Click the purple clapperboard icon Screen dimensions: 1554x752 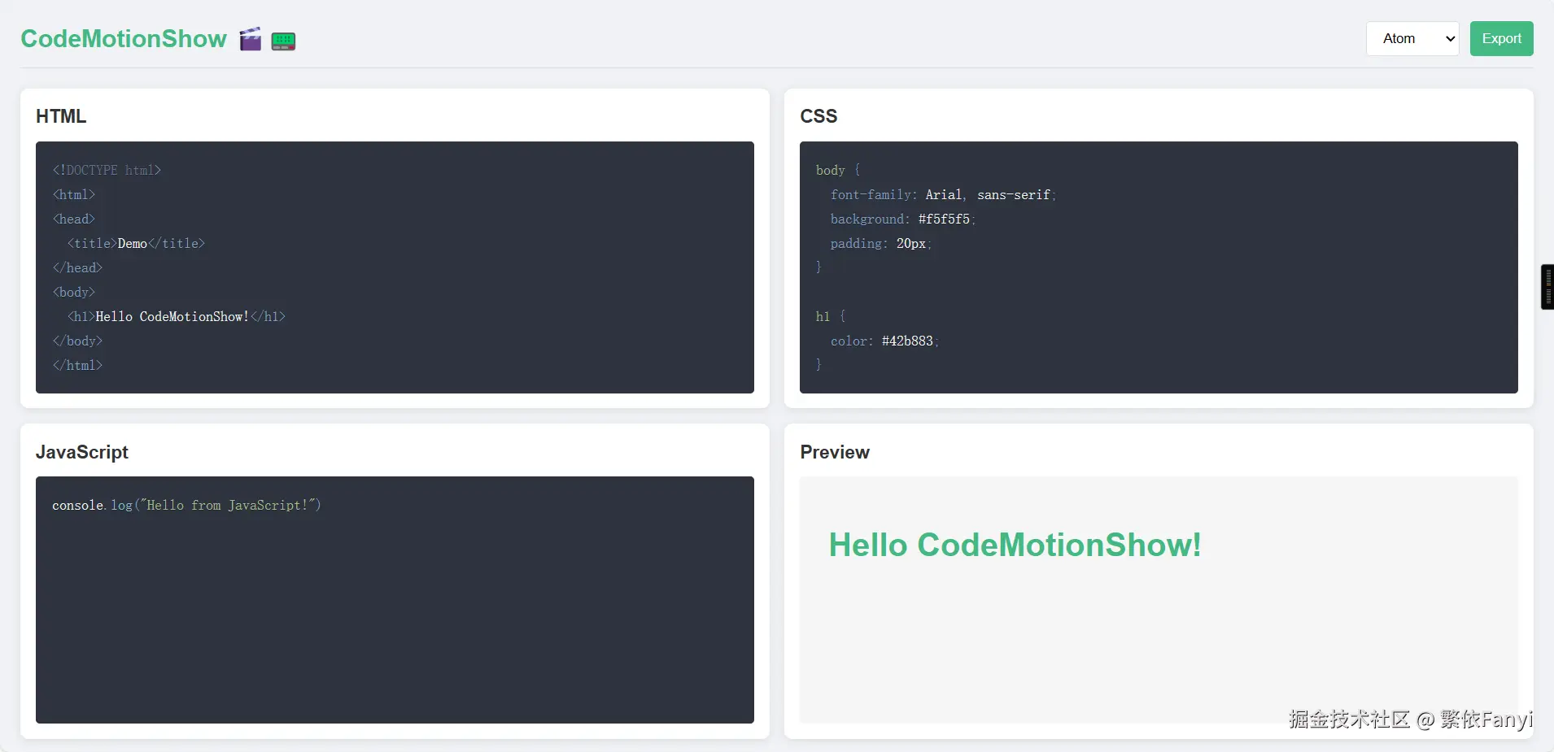(251, 39)
